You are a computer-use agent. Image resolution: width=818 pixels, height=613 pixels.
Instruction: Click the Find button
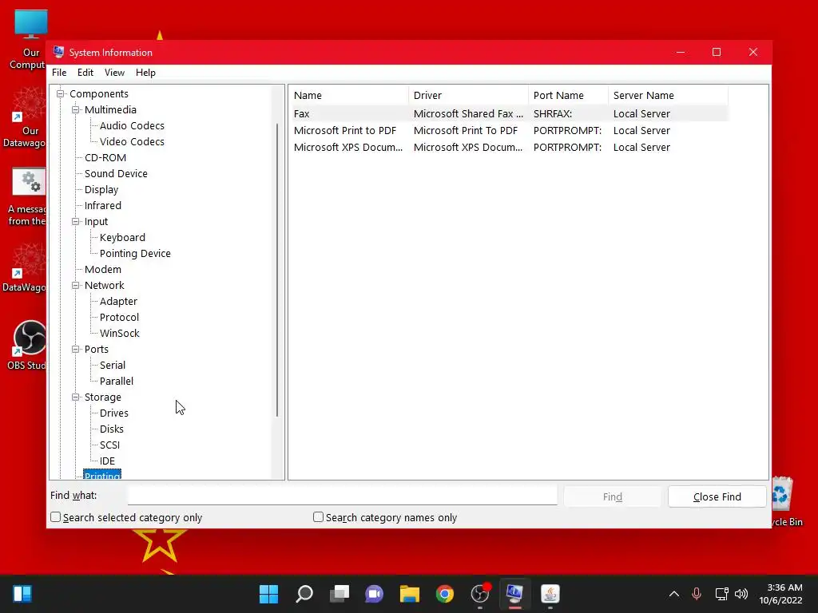tap(613, 496)
